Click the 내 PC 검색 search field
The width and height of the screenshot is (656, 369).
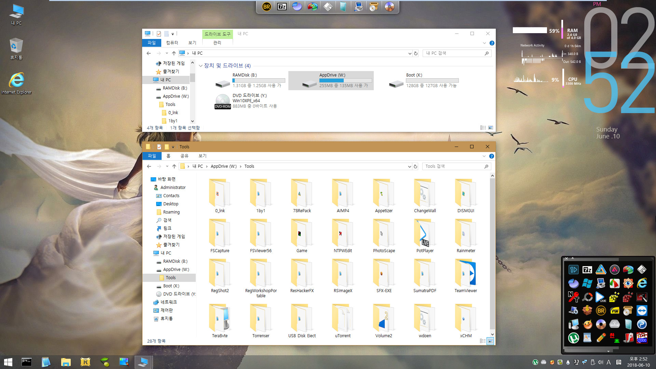pyautogui.click(x=457, y=53)
